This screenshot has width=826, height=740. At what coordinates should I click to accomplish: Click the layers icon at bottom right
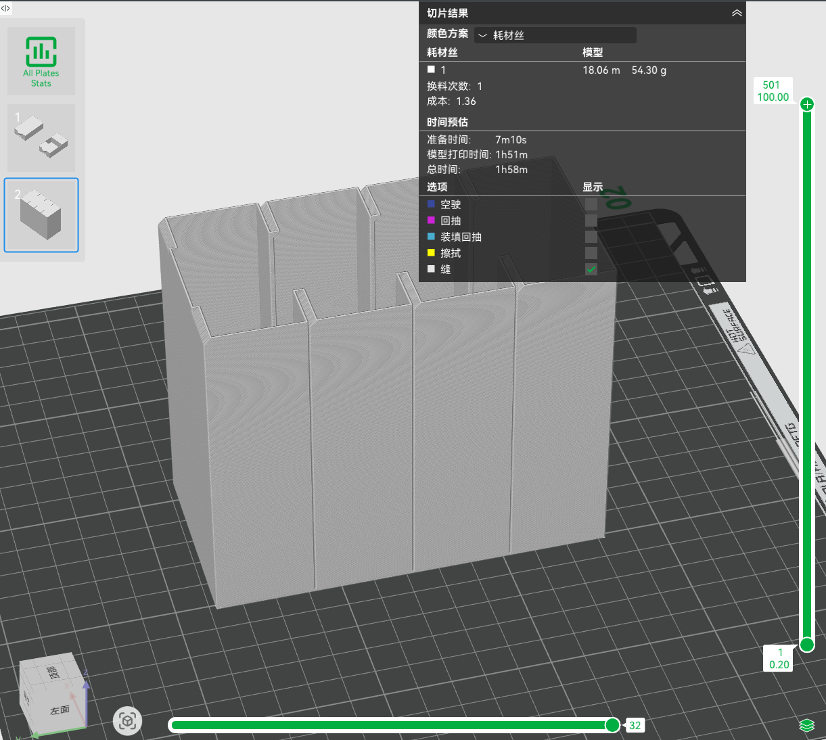click(806, 725)
